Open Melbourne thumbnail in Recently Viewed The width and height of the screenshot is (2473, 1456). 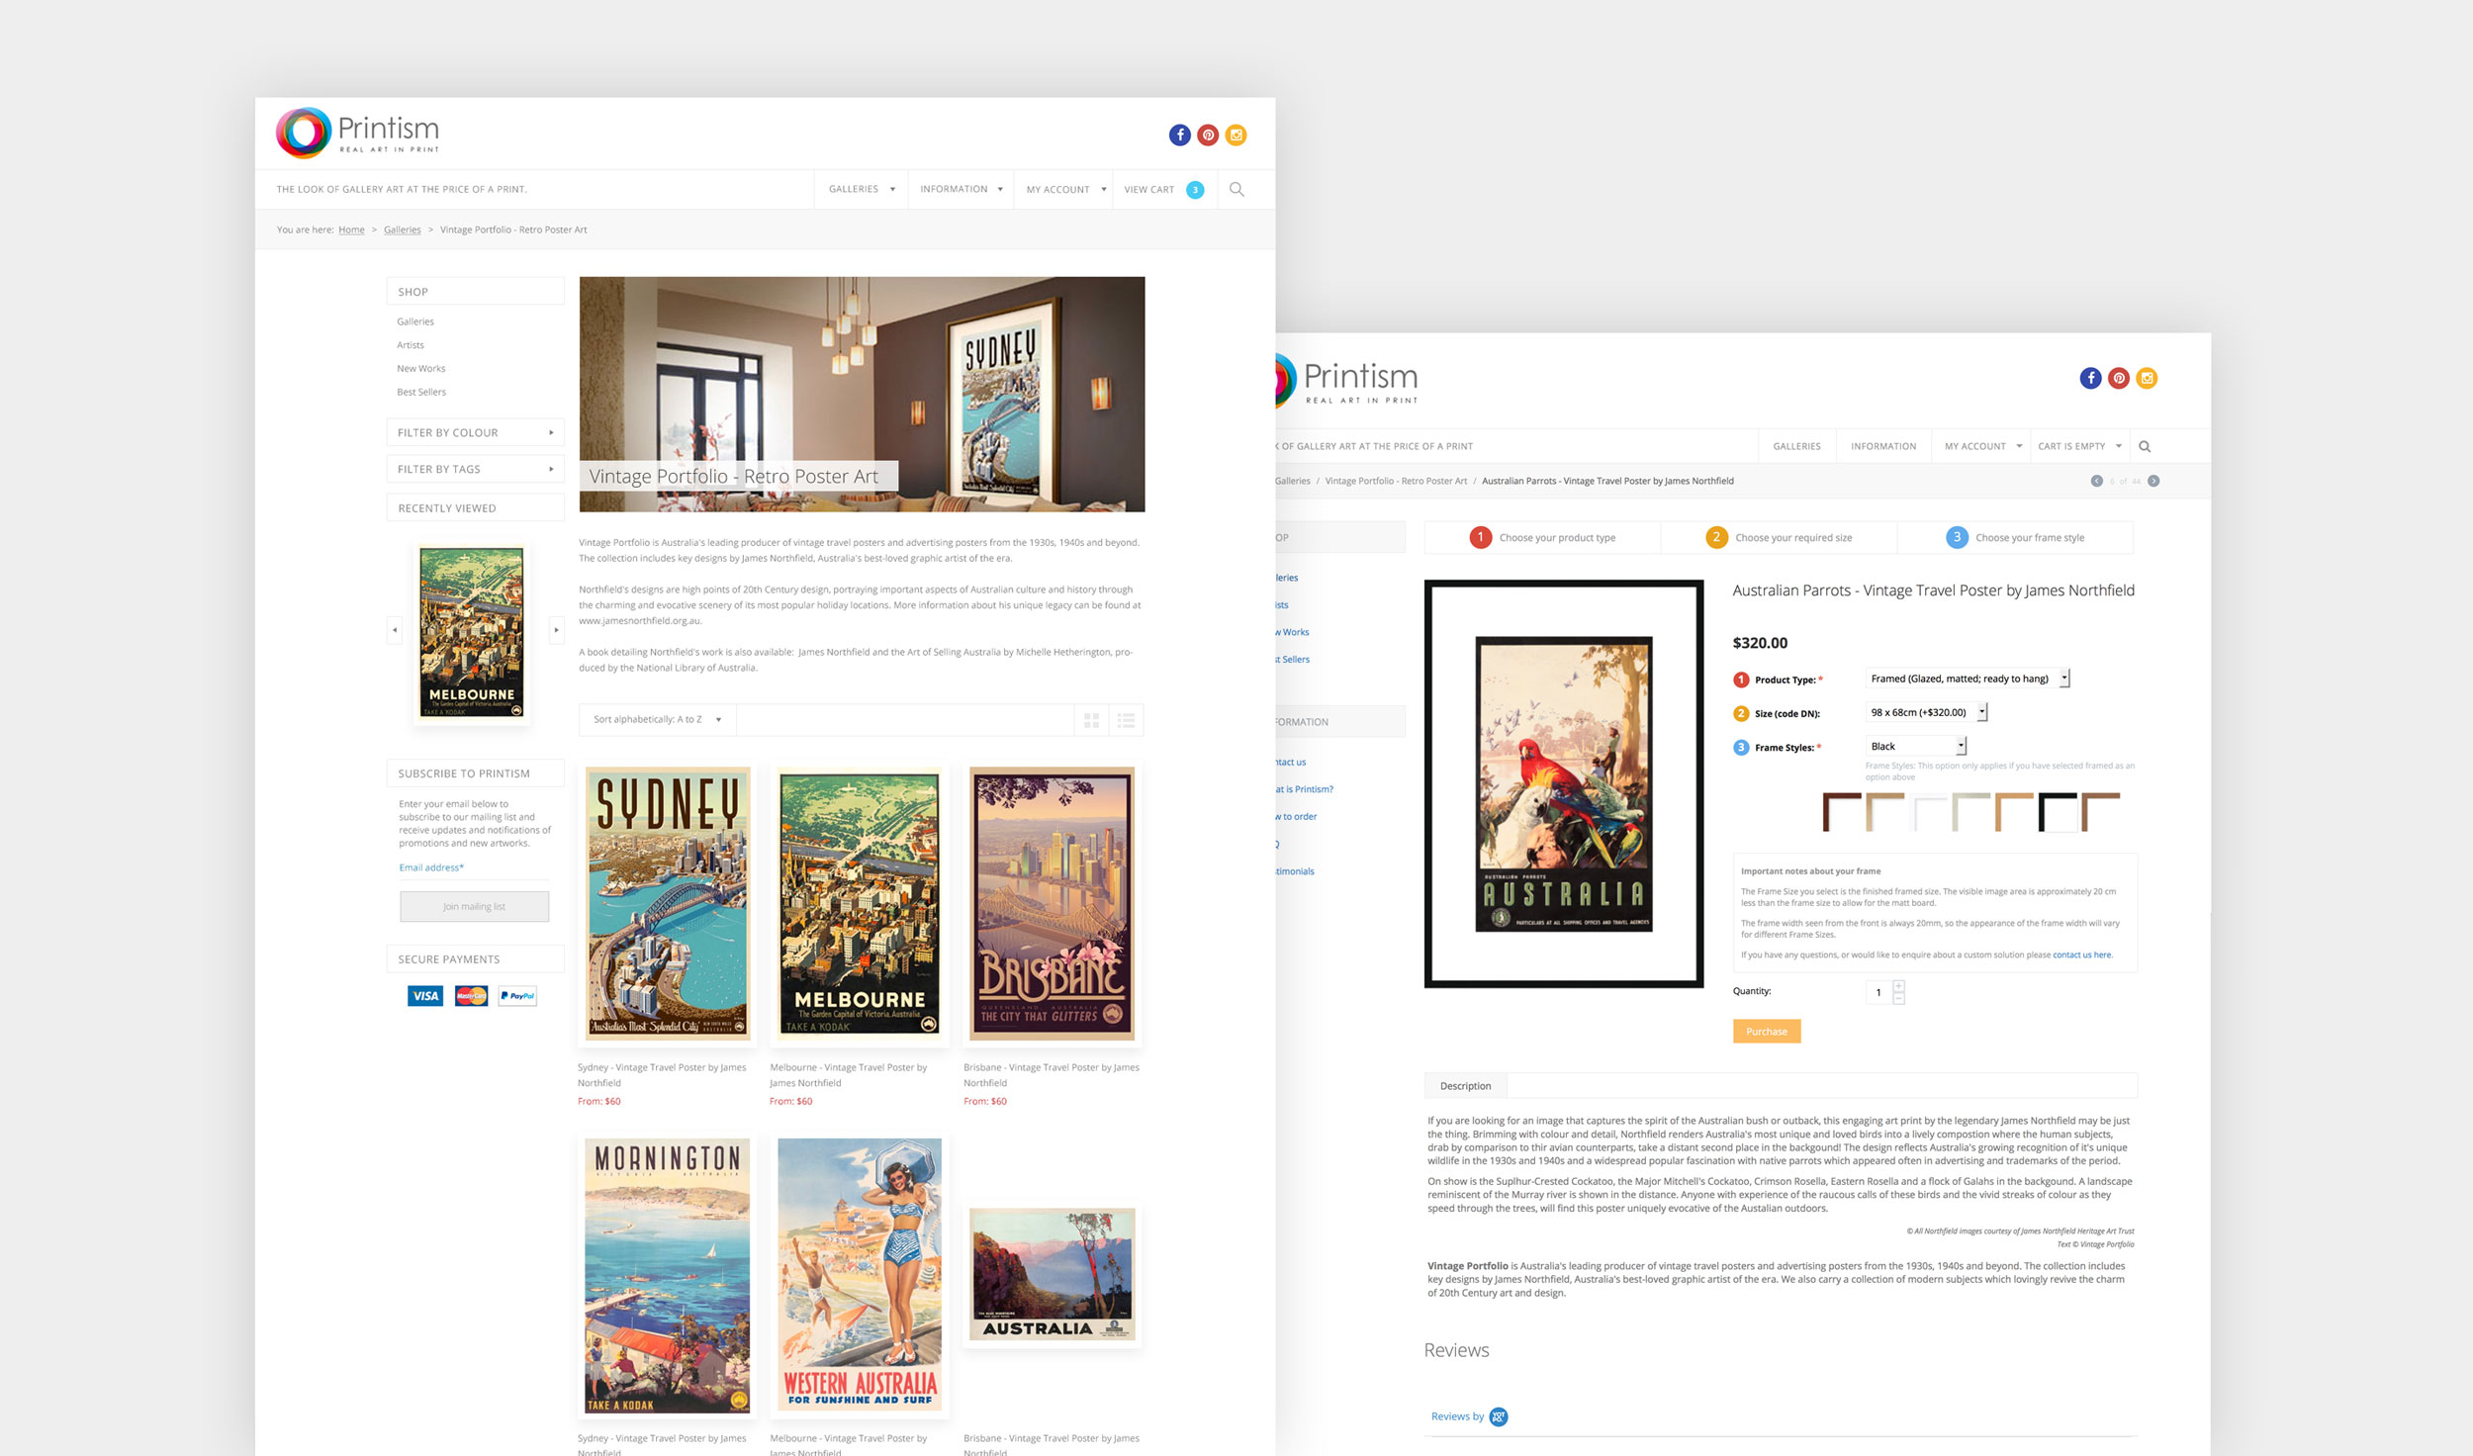[471, 633]
